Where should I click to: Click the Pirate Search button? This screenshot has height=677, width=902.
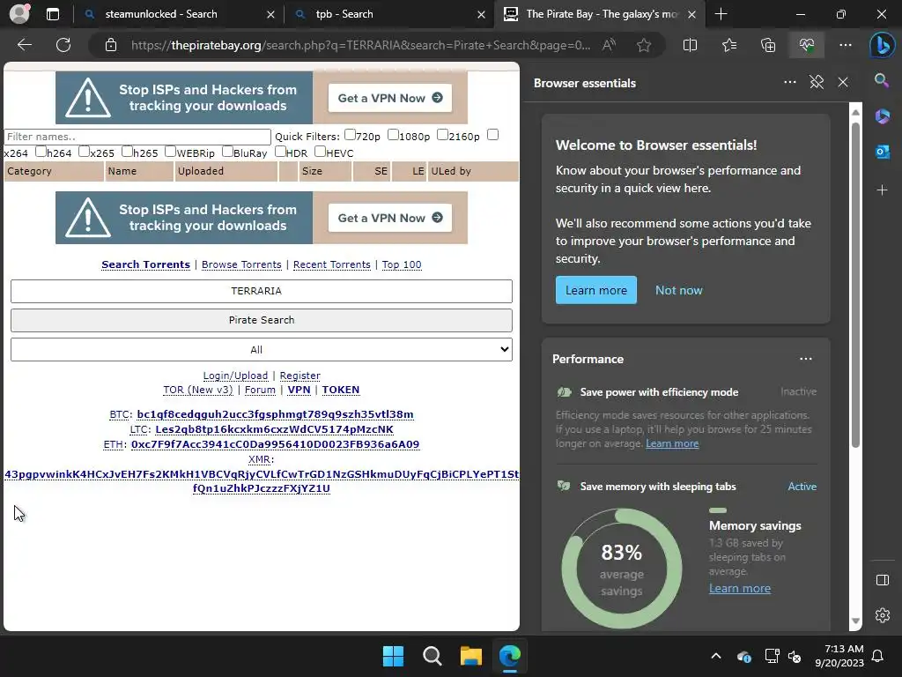261,320
